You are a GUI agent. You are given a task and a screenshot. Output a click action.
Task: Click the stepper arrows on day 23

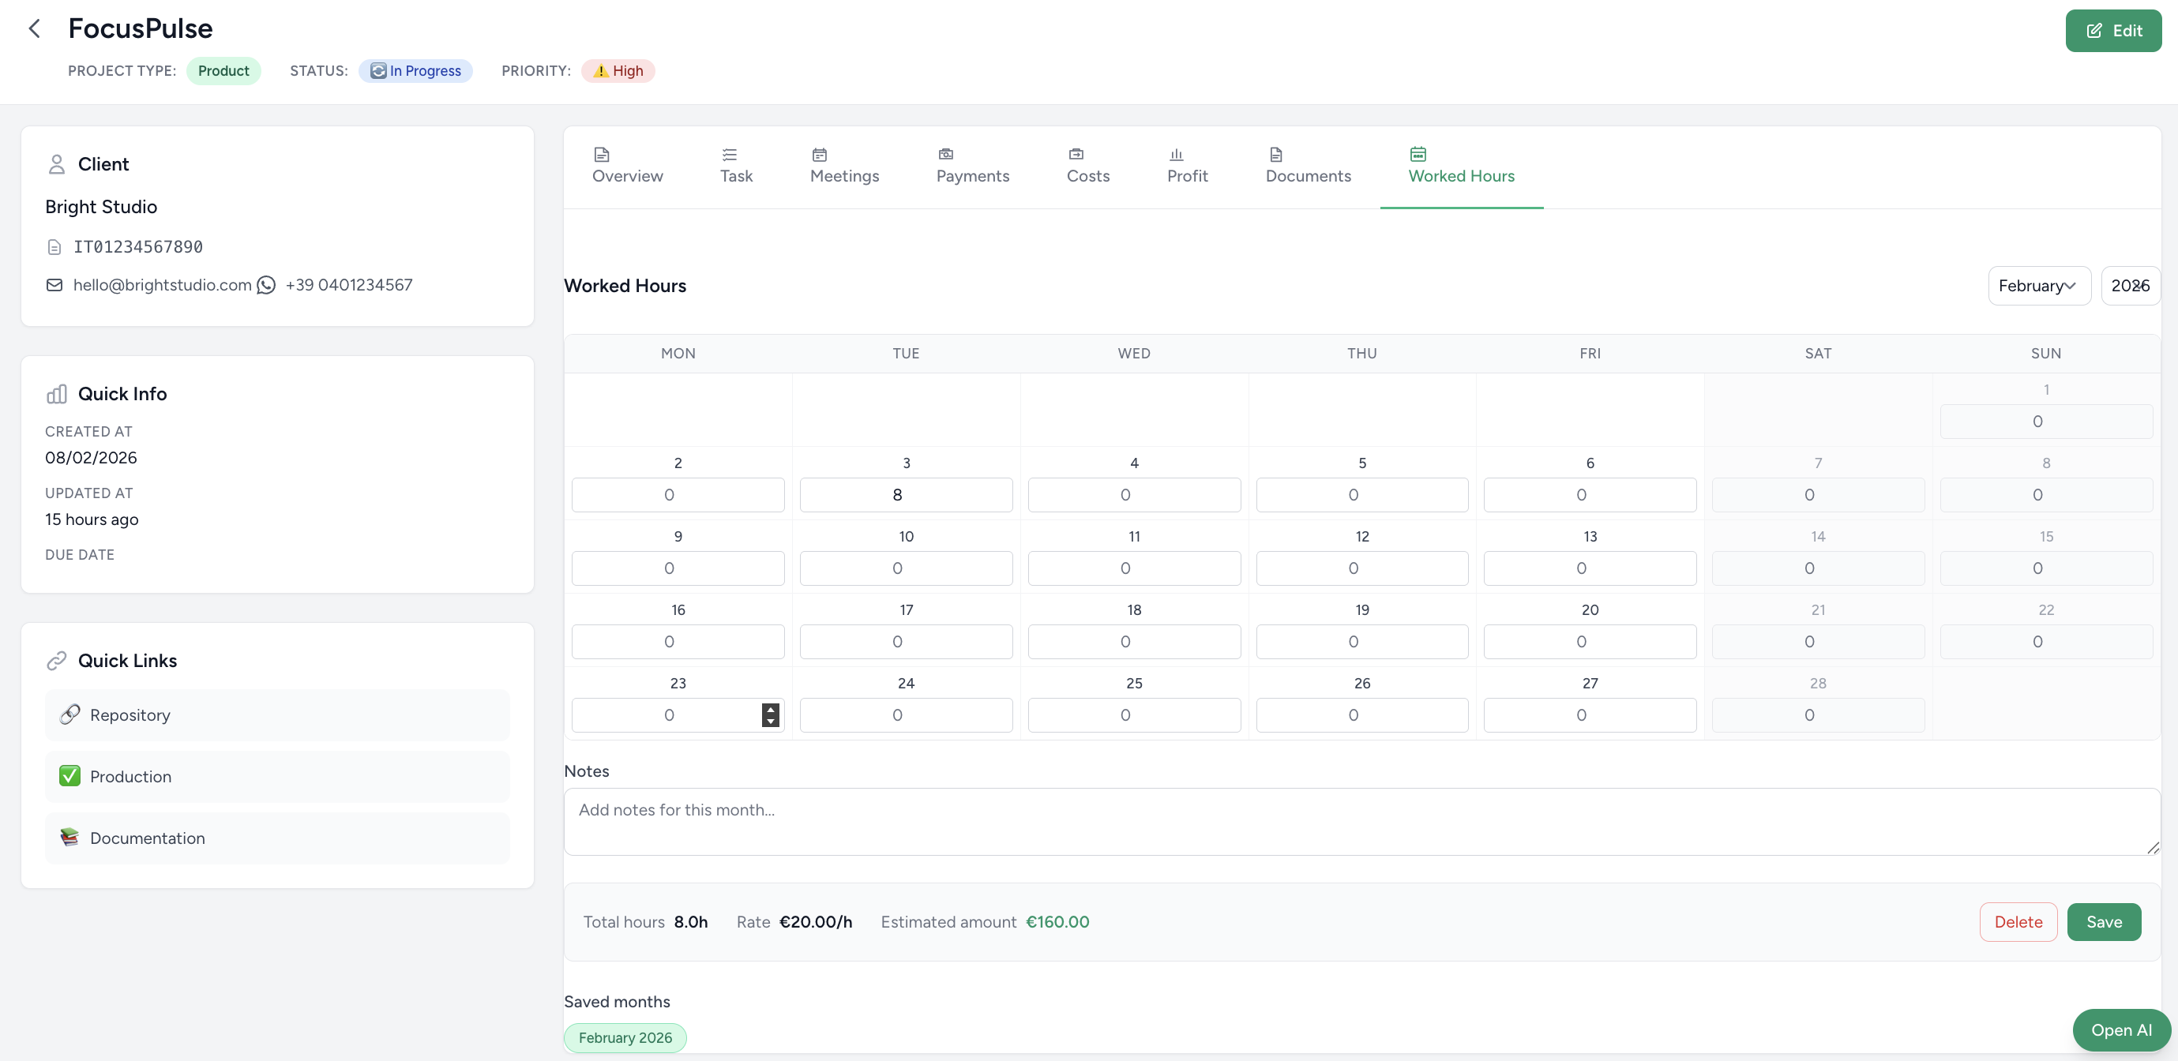click(770, 715)
